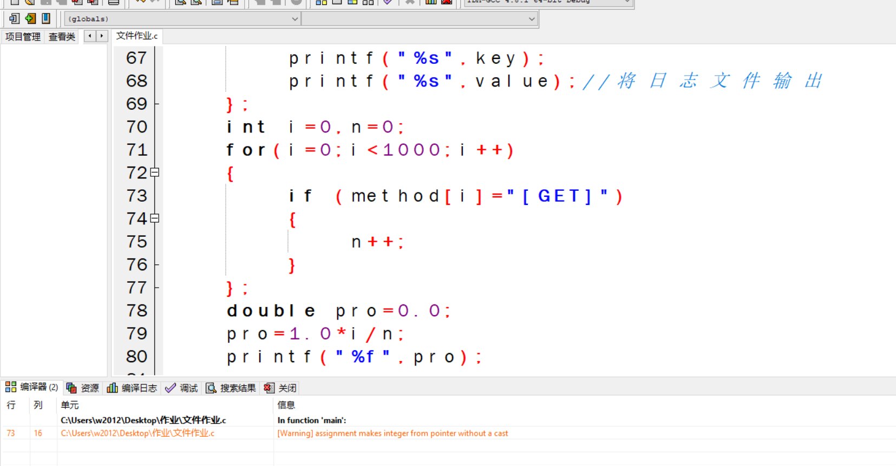
Task: Click the line number 73 cell in warning row
Action: 11,433
